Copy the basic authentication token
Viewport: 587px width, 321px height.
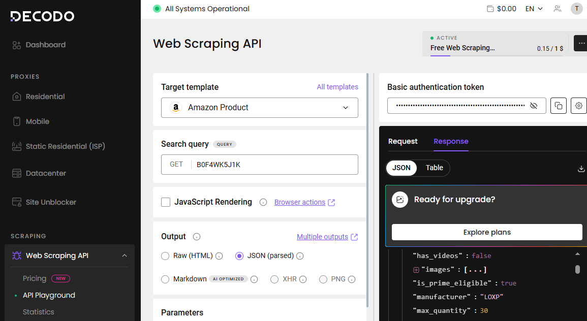(558, 106)
